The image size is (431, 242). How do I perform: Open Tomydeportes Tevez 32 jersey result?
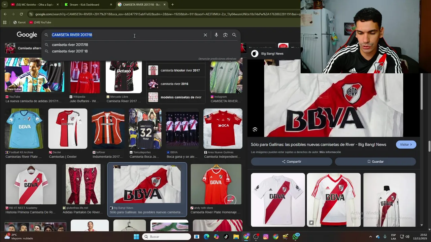click(x=145, y=129)
